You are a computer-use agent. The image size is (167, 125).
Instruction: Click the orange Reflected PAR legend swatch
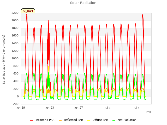[60, 120]
